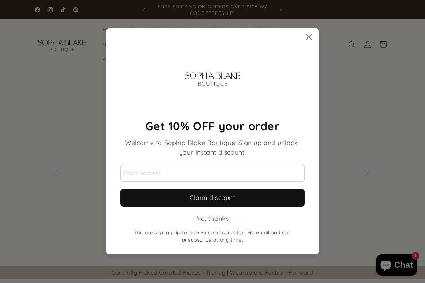Click the No, thanks link

pos(212,219)
